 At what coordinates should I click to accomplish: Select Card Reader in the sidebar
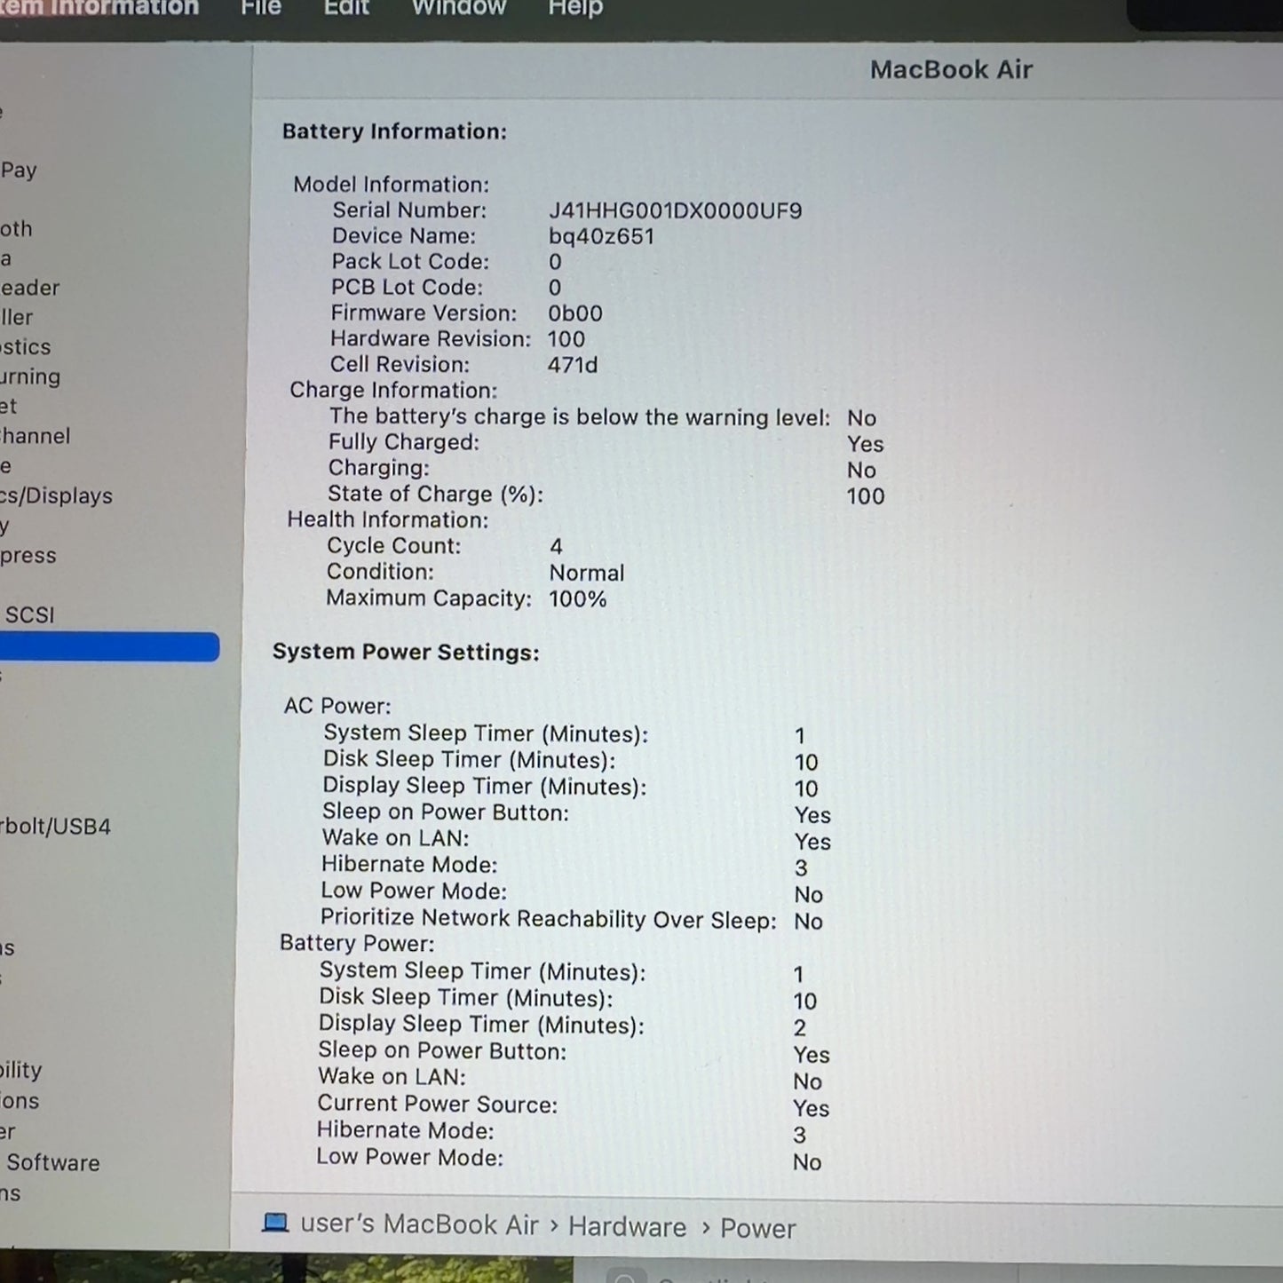[x=29, y=288]
